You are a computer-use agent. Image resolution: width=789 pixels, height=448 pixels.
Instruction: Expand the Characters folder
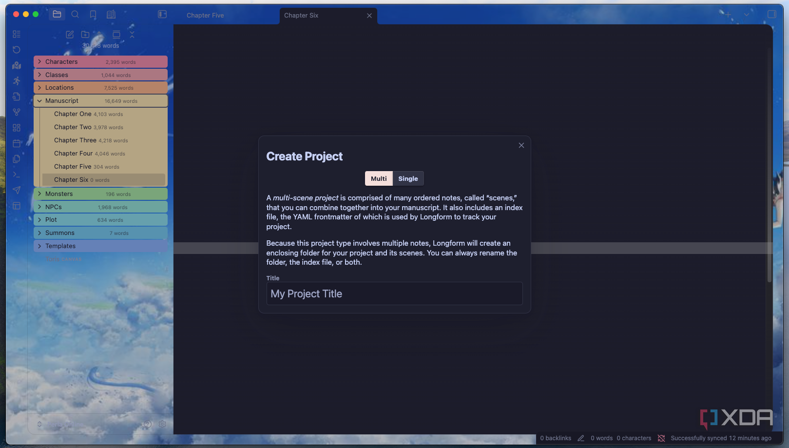tap(100, 62)
